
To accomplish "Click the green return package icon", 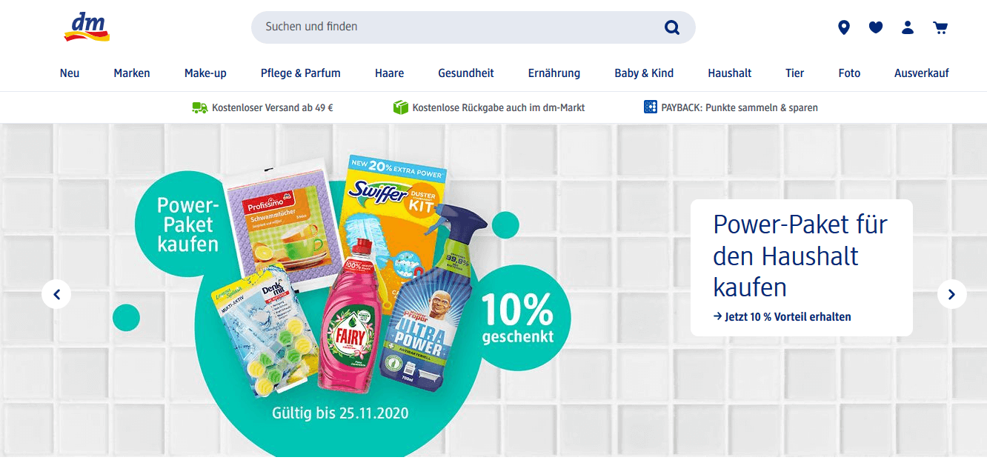I will [x=401, y=107].
